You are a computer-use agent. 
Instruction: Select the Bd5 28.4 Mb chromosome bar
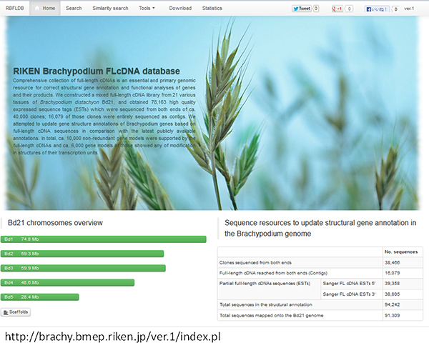[x=39, y=297]
